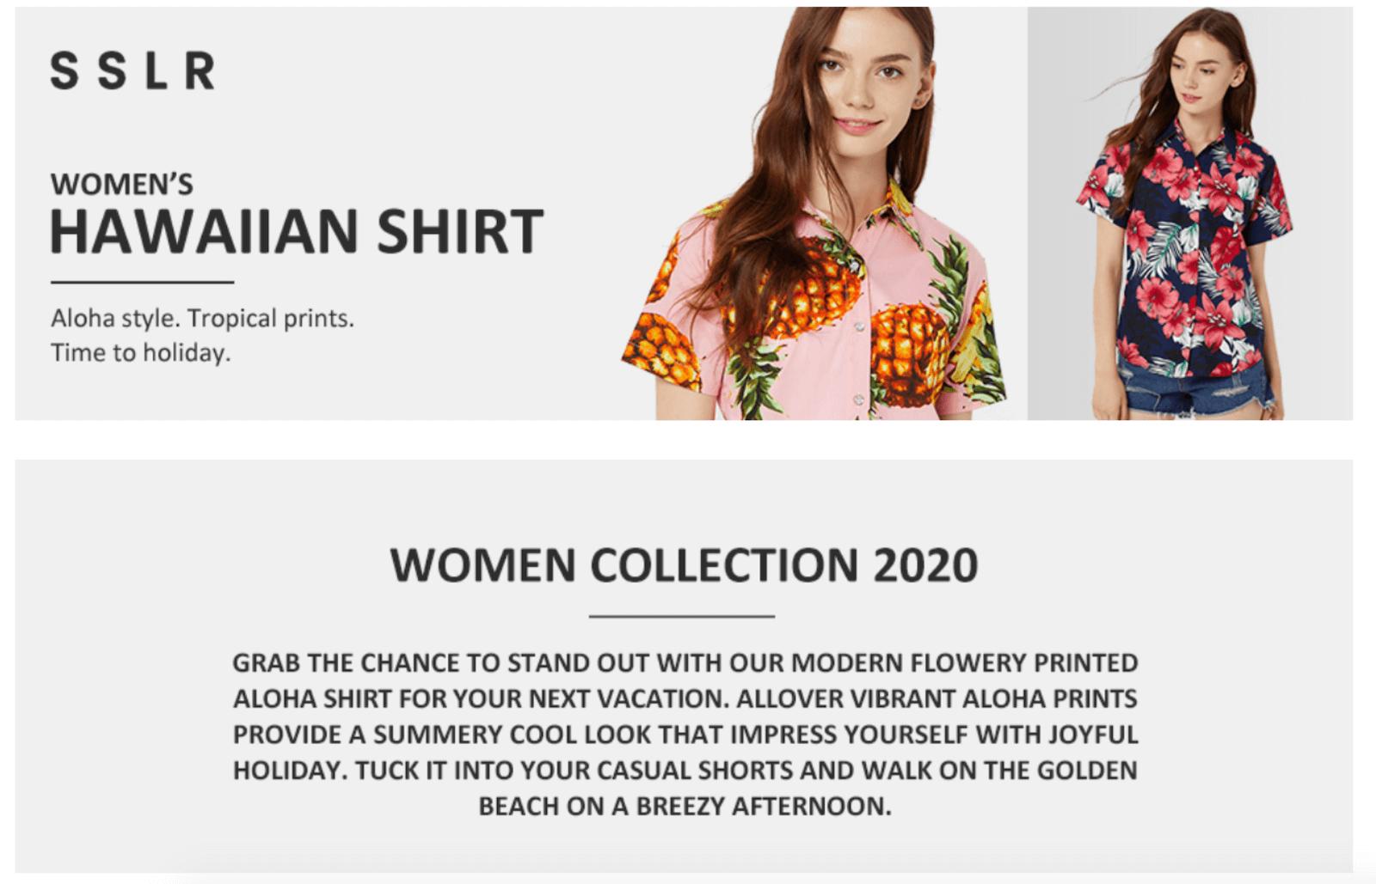The image size is (1376, 884).
Task: Select the WOMEN'S label above the heading
Action: coord(121,184)
